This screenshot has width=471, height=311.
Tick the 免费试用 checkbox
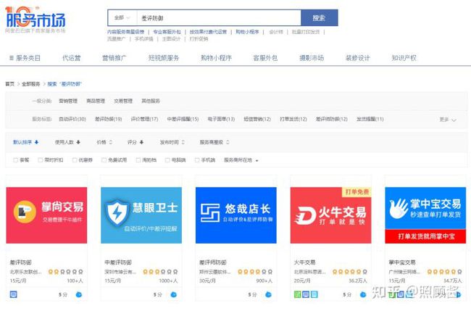(104, 160)
